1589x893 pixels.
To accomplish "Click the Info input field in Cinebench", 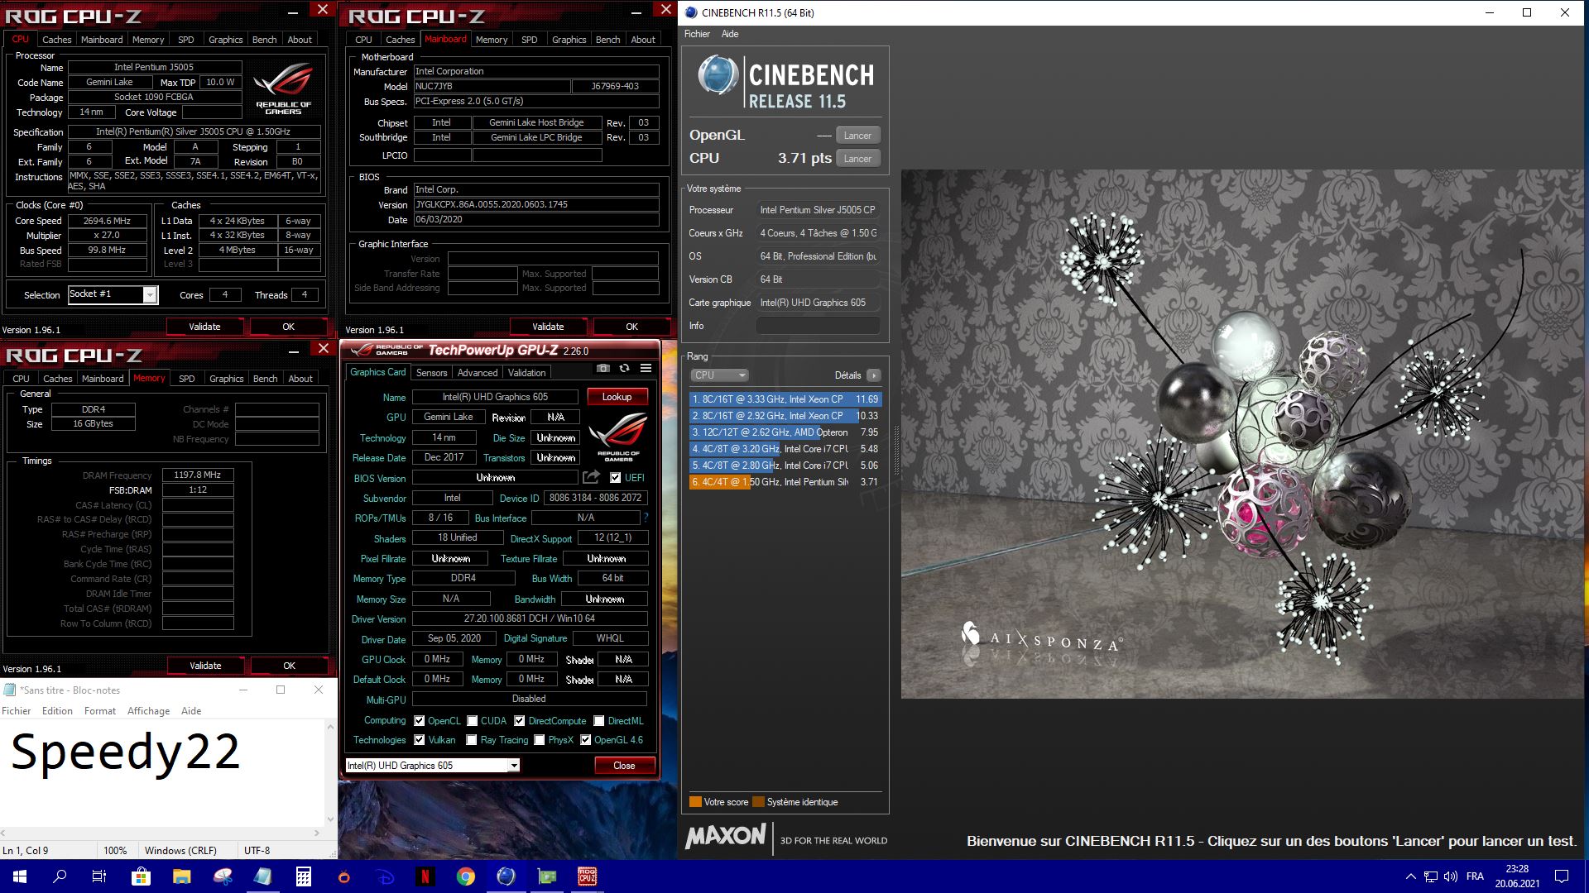I will coord(818,326).
